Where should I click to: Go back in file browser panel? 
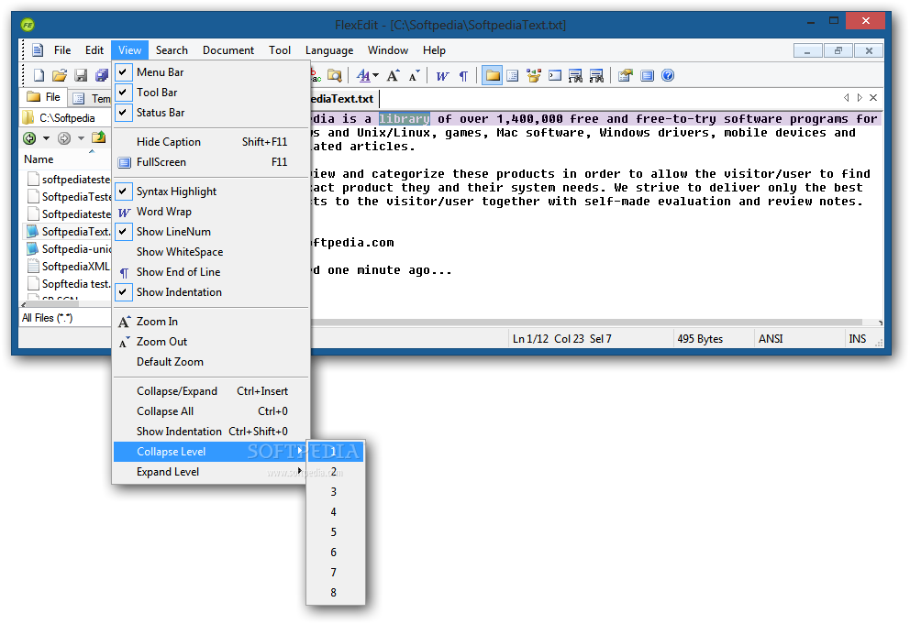click(x=29, y=138)
